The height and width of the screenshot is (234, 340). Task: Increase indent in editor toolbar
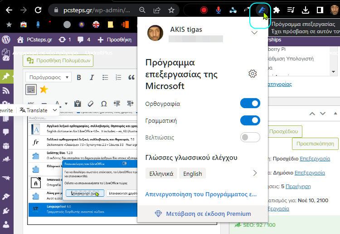tap(130, 104)
